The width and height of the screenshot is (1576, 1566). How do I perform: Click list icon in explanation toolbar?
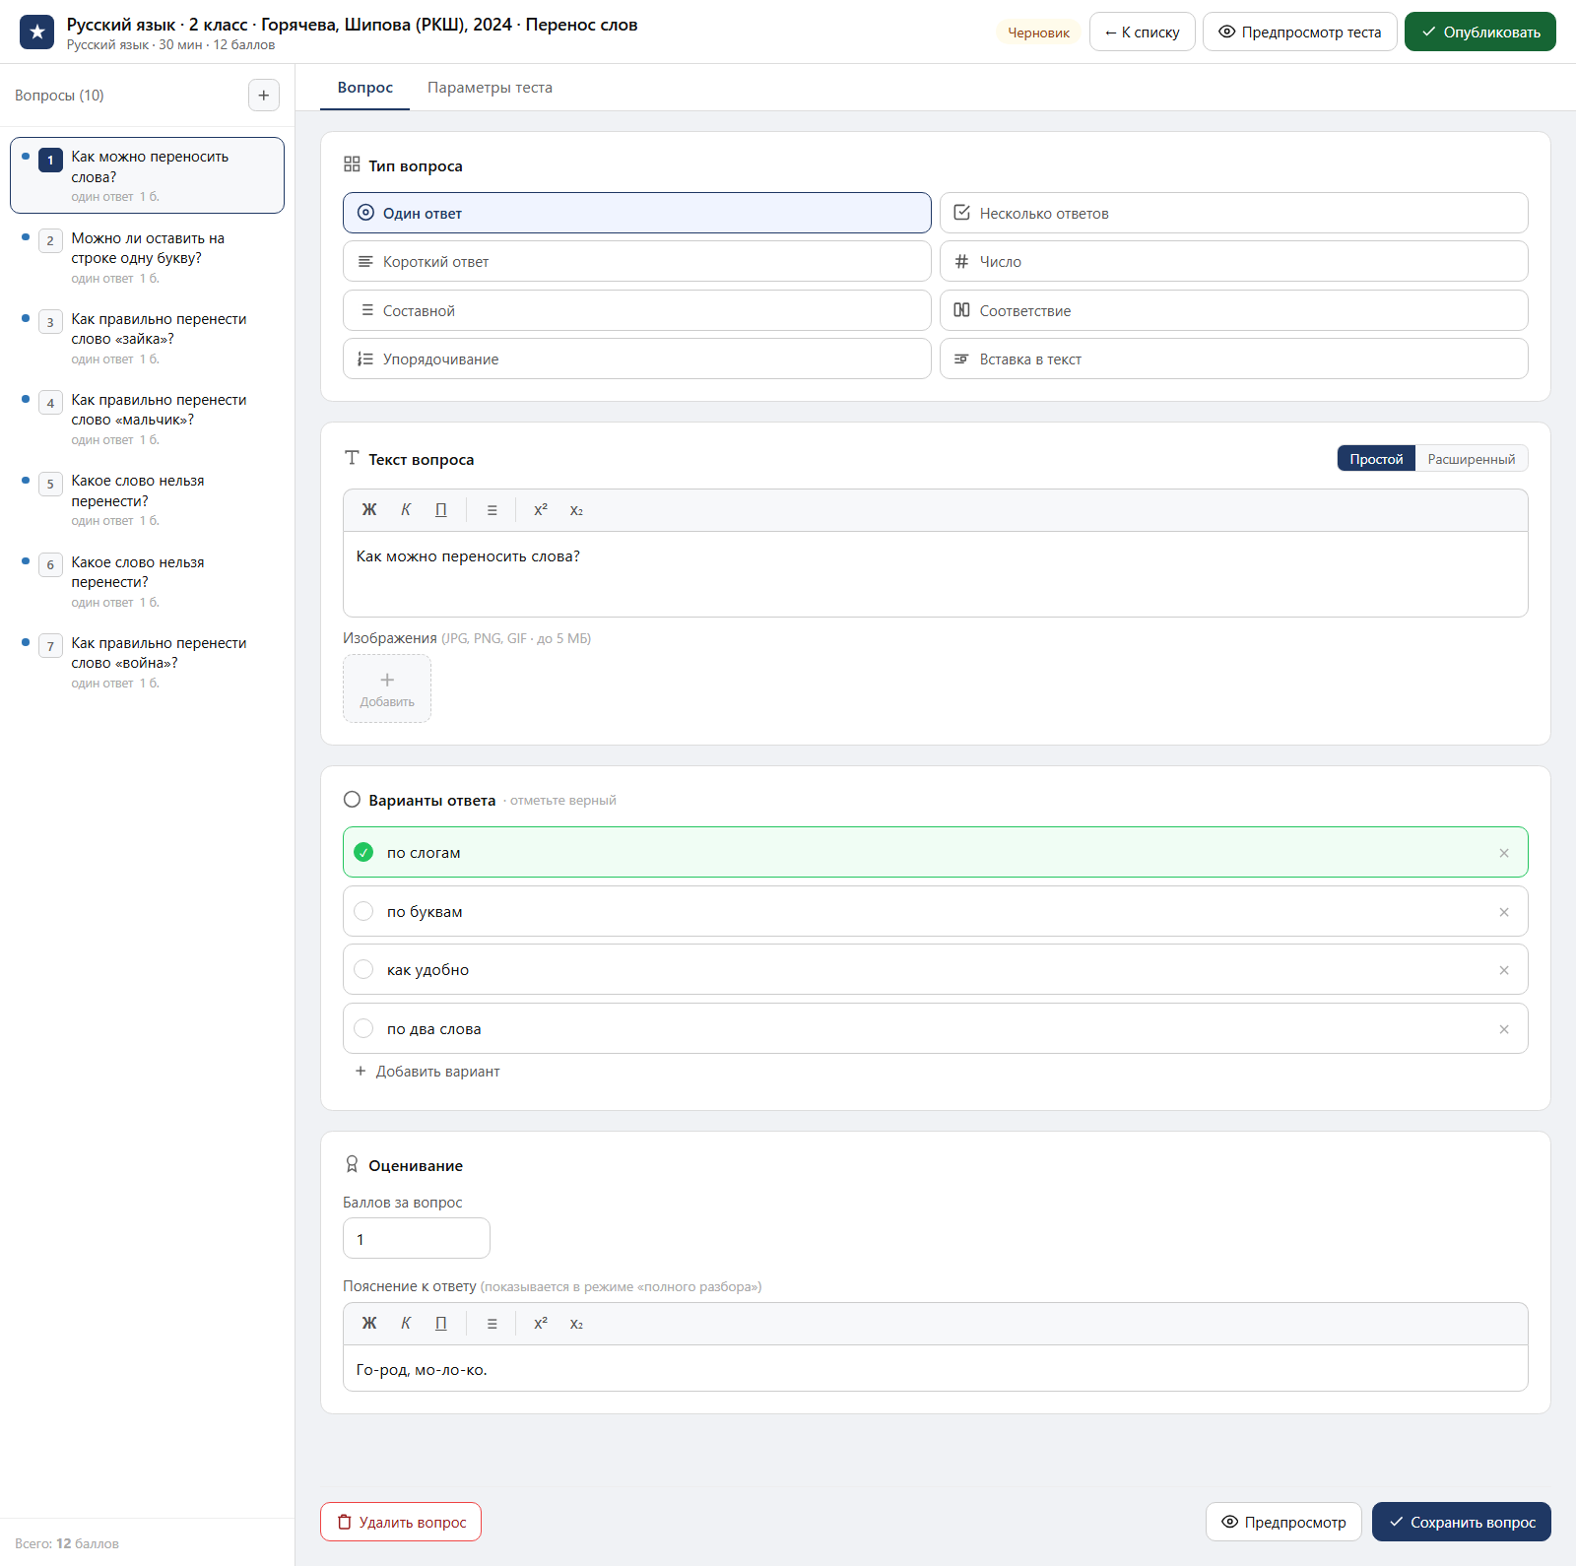coord(492,1324)
